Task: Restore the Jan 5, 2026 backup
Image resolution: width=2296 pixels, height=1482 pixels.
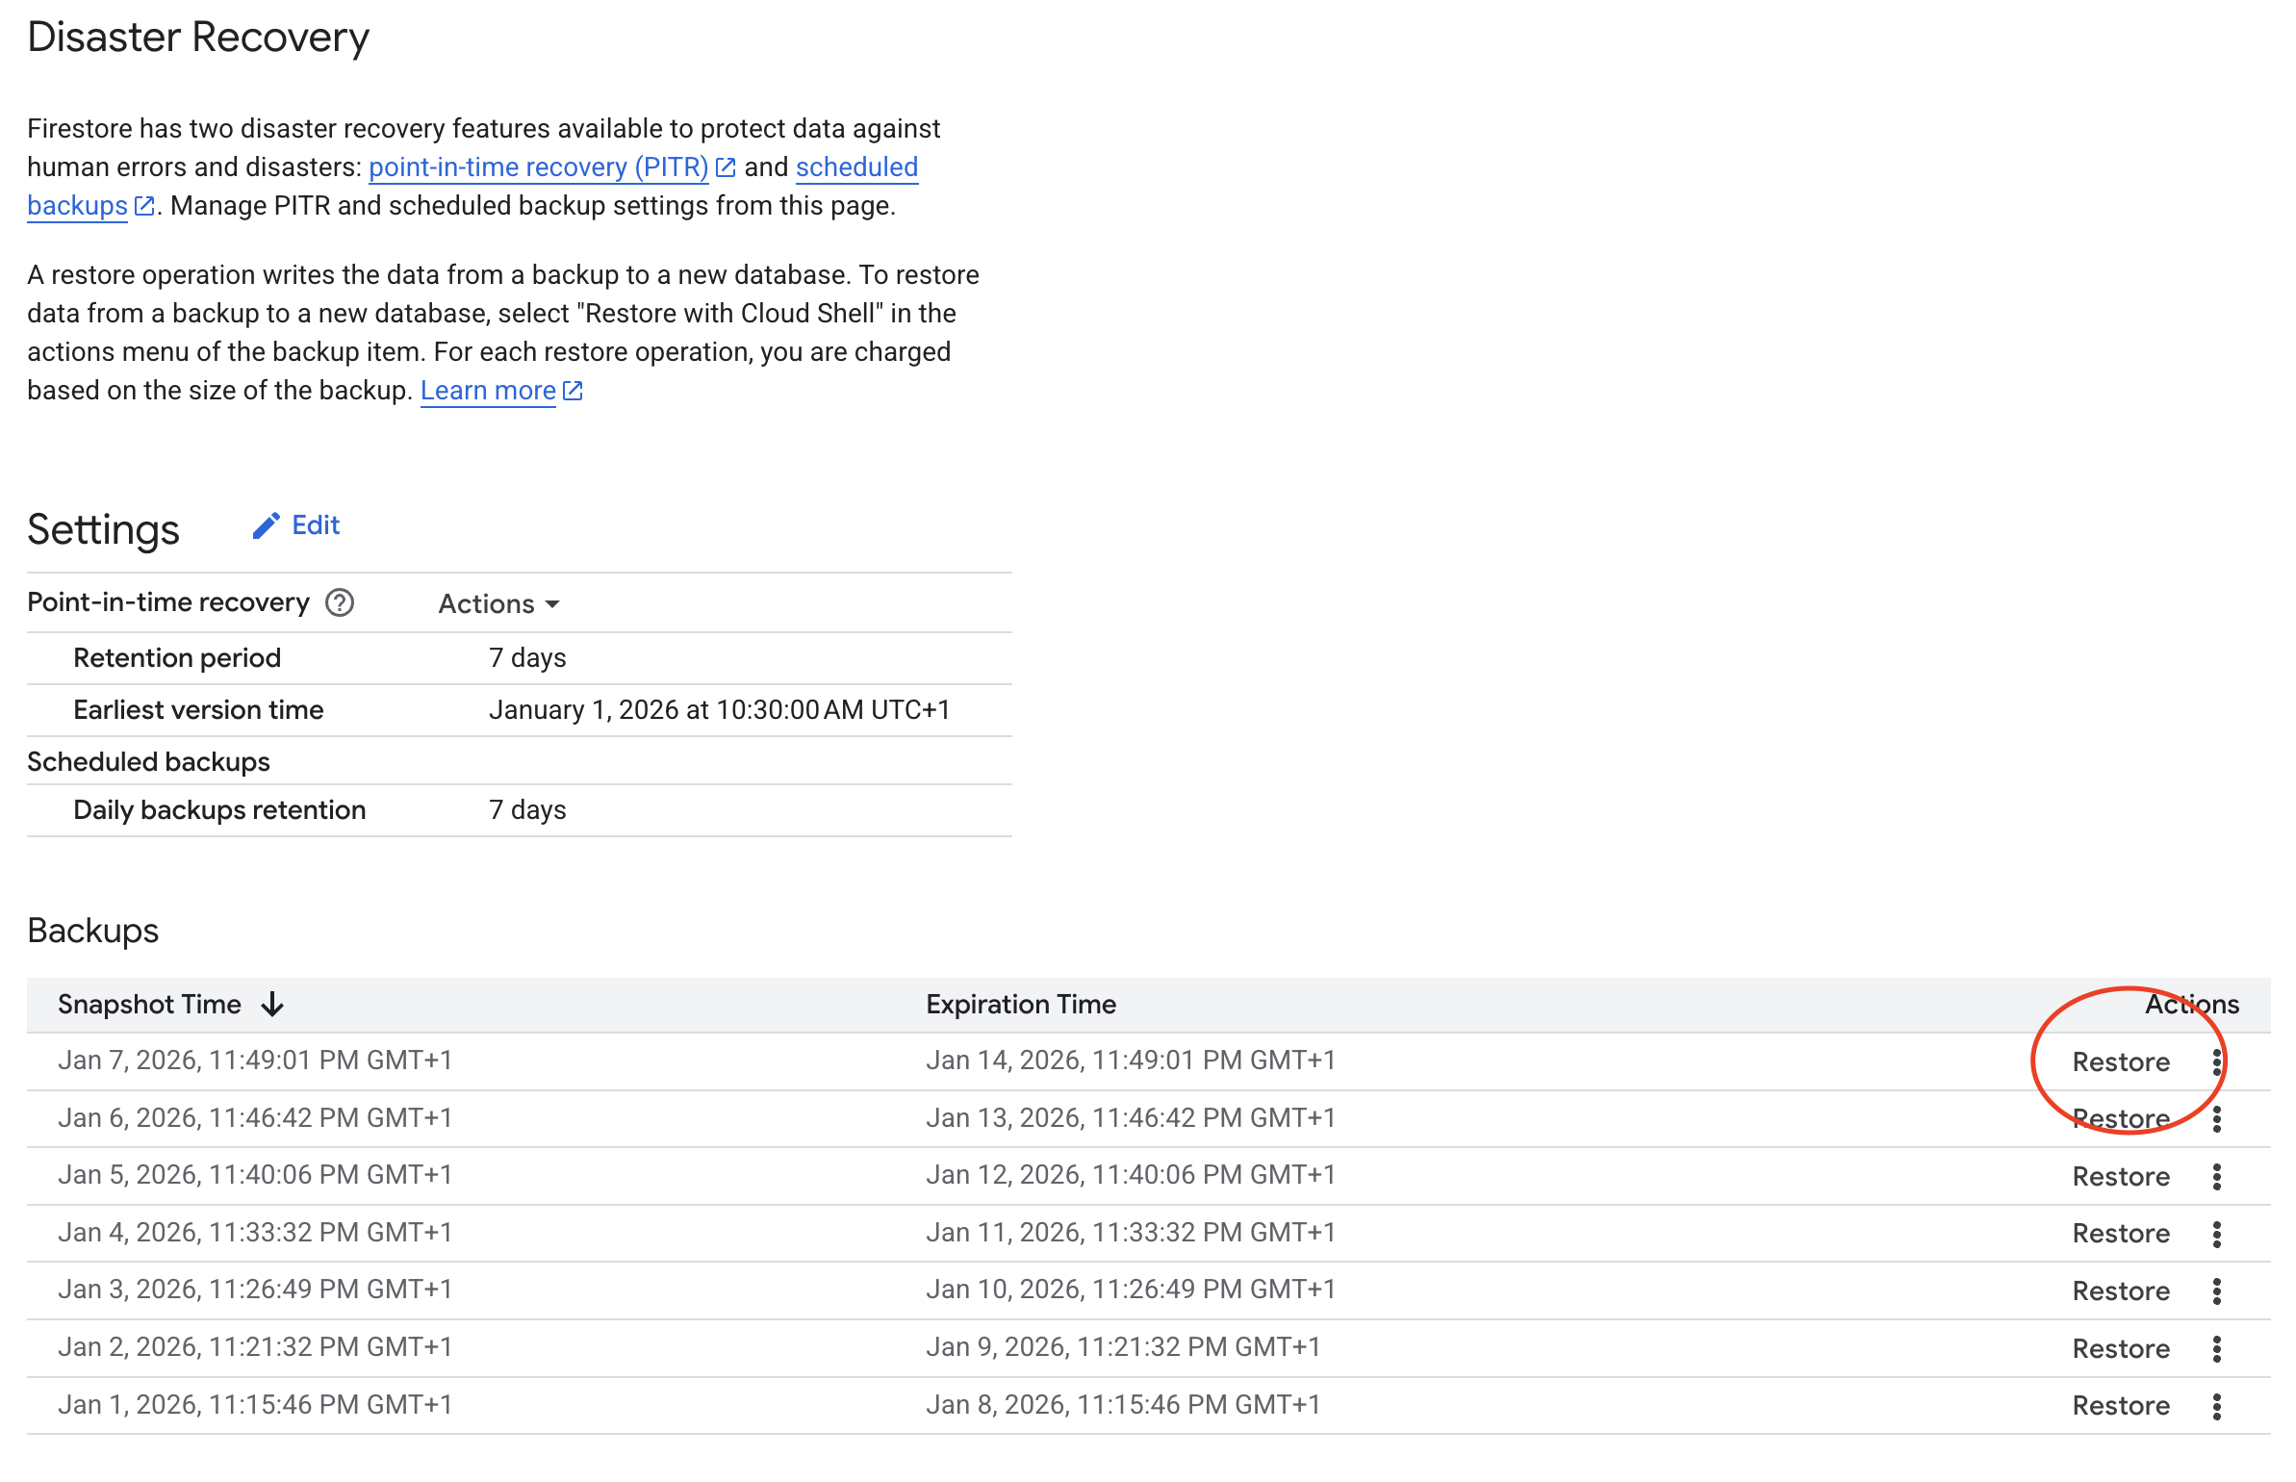Action: coord(2120,1176)
